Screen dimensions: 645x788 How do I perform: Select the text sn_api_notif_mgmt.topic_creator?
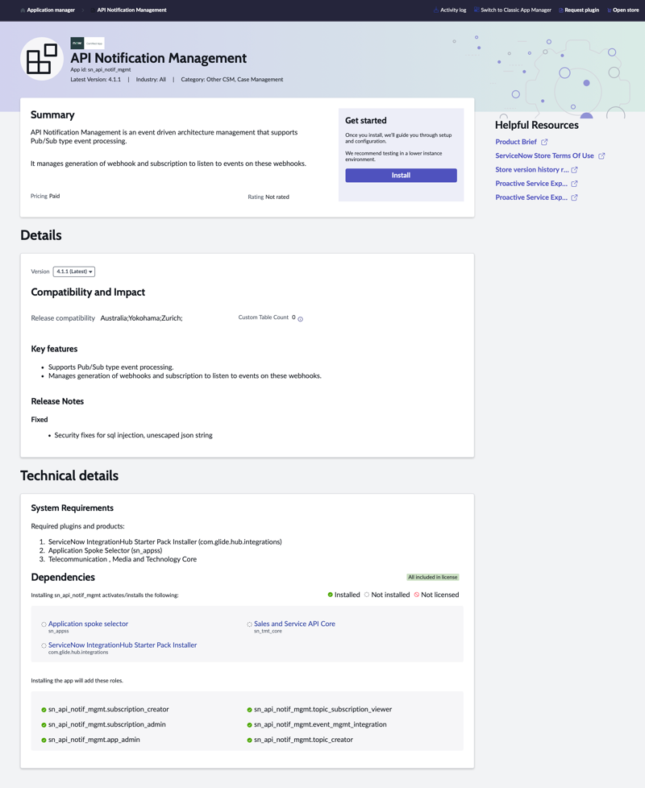pos(303,740)
